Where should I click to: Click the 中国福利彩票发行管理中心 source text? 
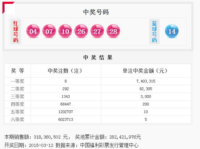[109, 145]
